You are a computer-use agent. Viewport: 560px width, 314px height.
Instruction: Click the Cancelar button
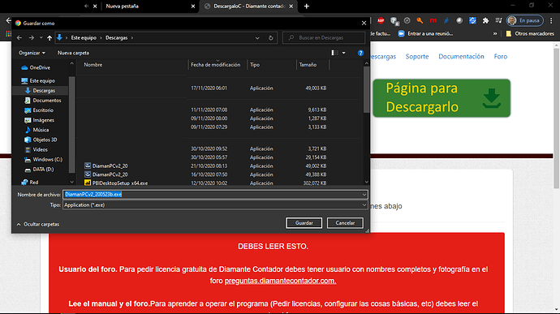[345, 223]
